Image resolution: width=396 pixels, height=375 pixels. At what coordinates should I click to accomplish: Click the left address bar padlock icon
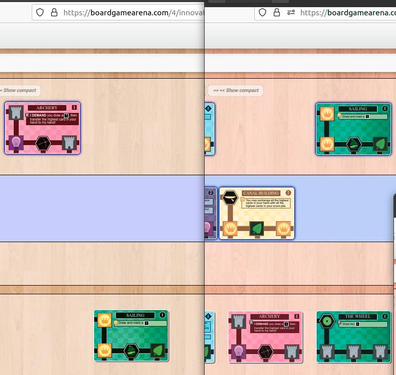pyautogui.click(x=54, y=12)
